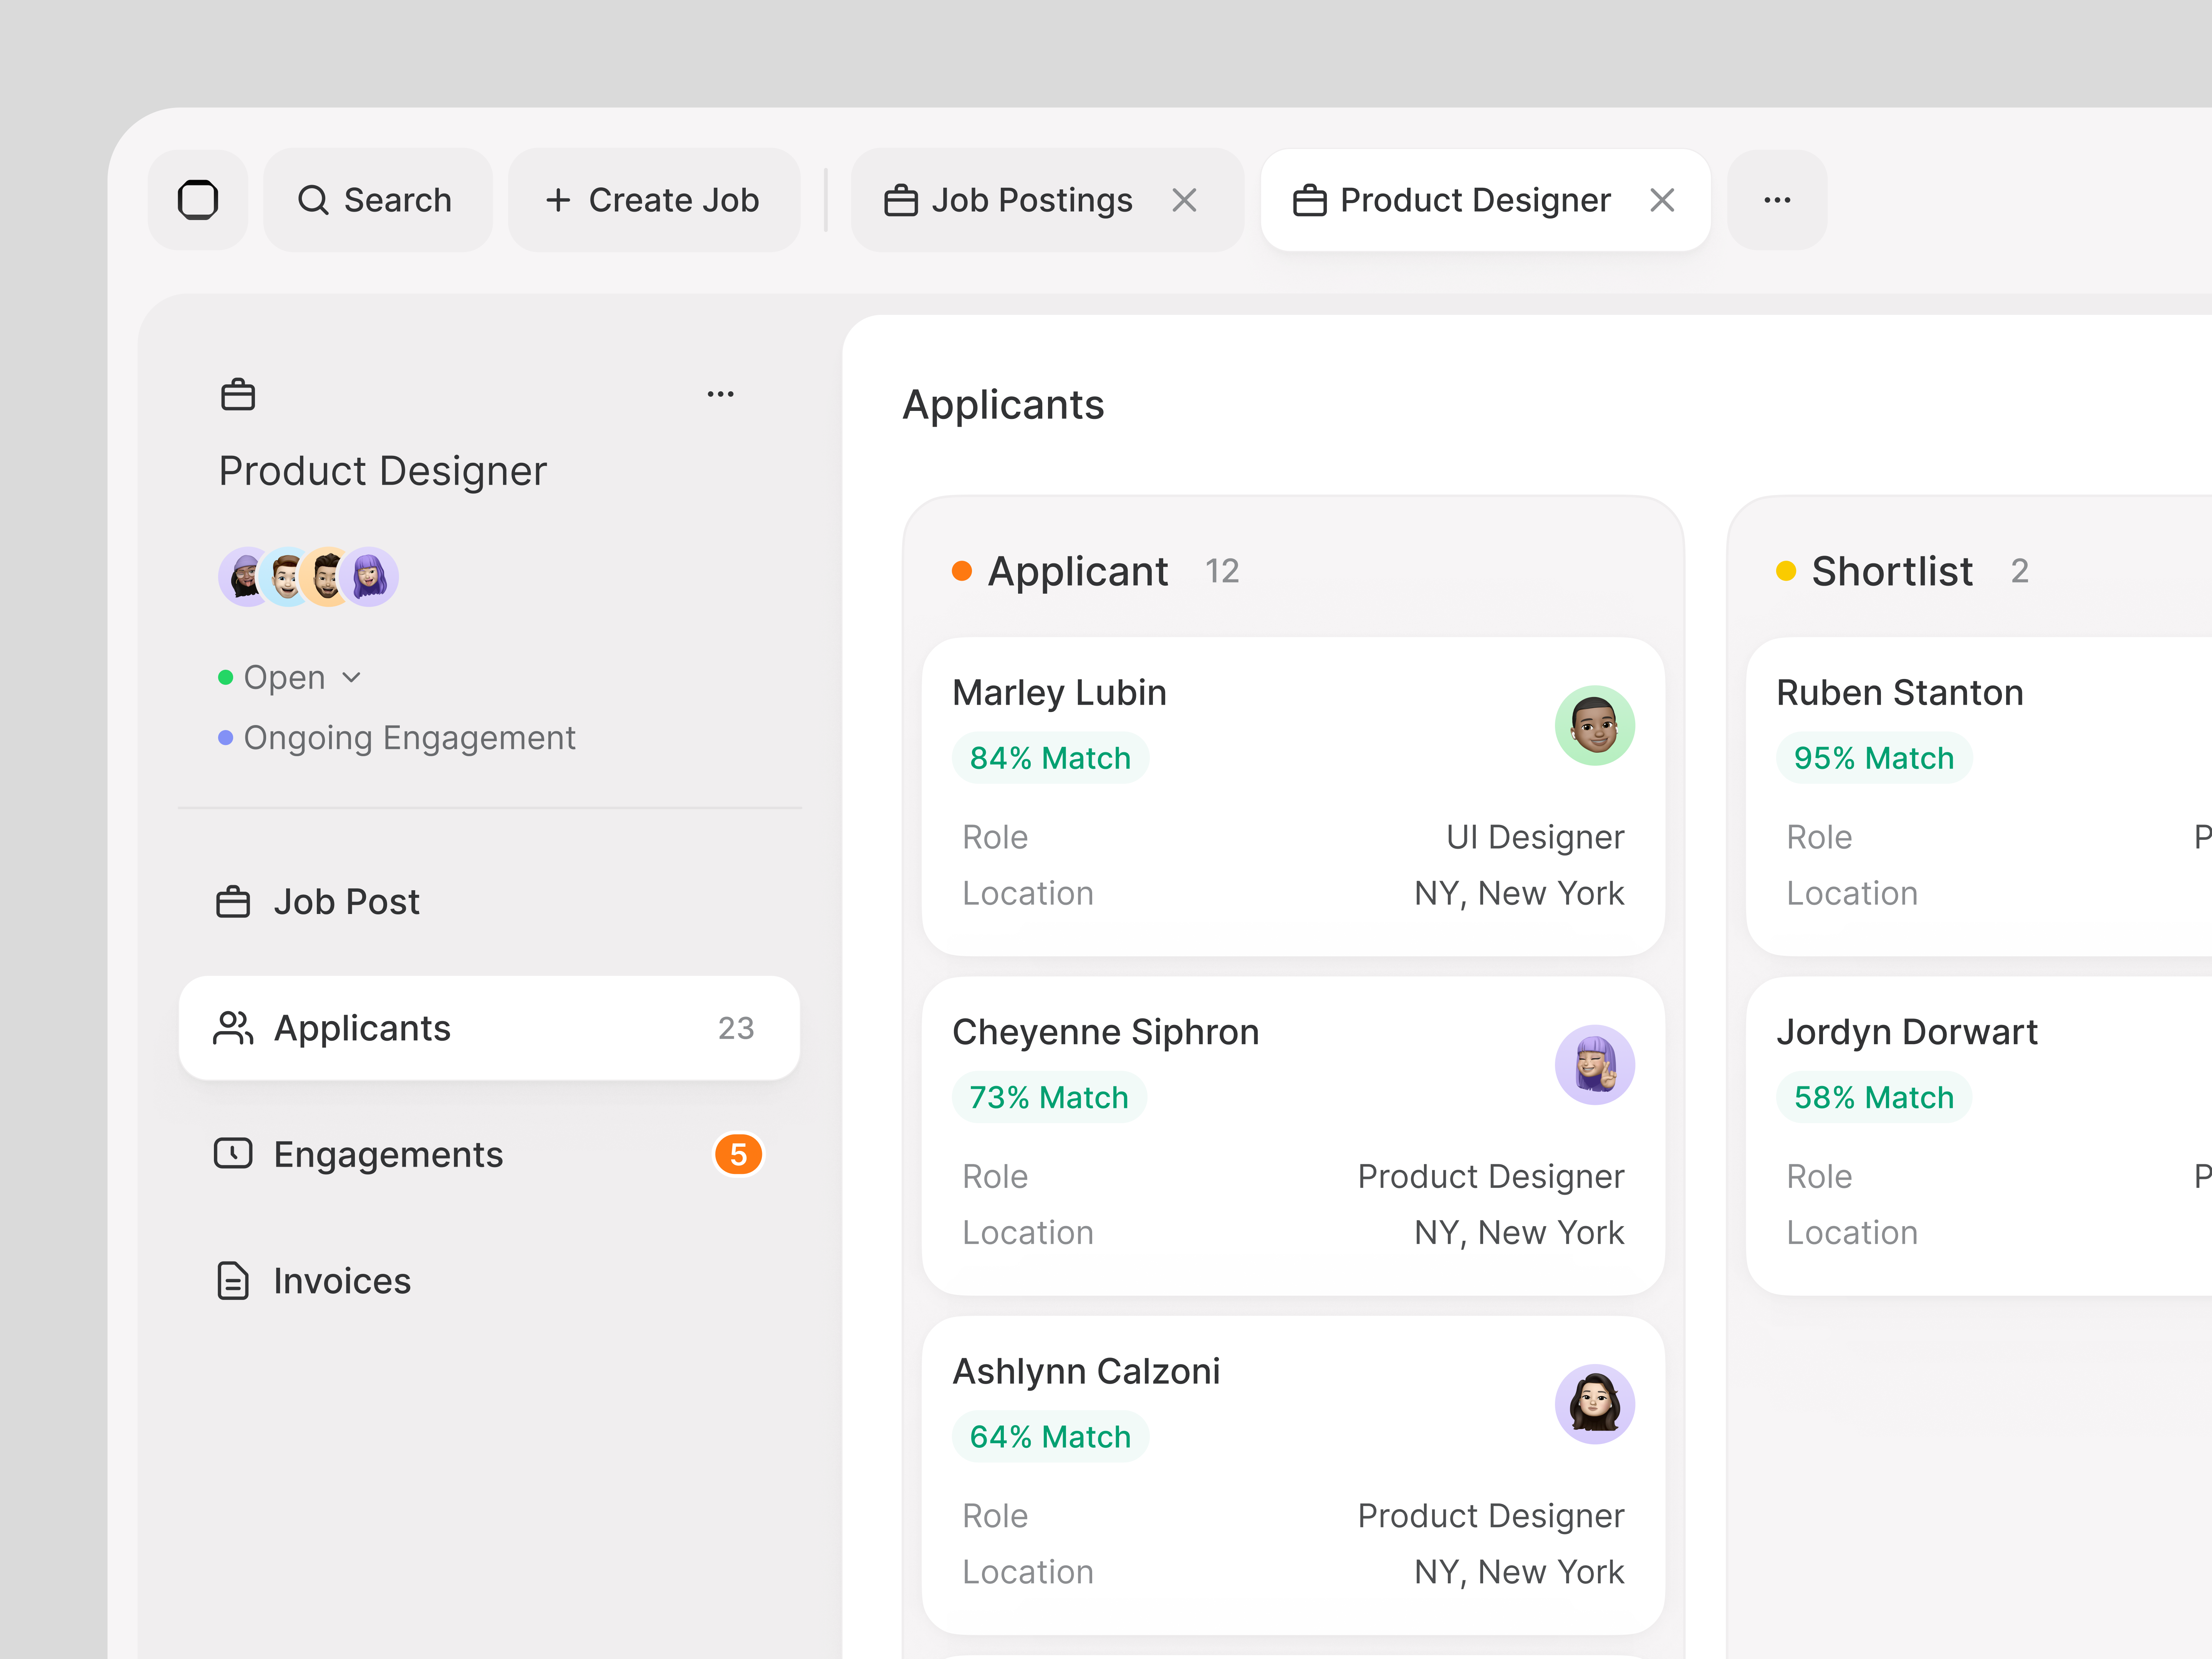Open Engagements with the 5 badge
This screenshot has height=1659, width=2212.
(x=489, y=1154)
